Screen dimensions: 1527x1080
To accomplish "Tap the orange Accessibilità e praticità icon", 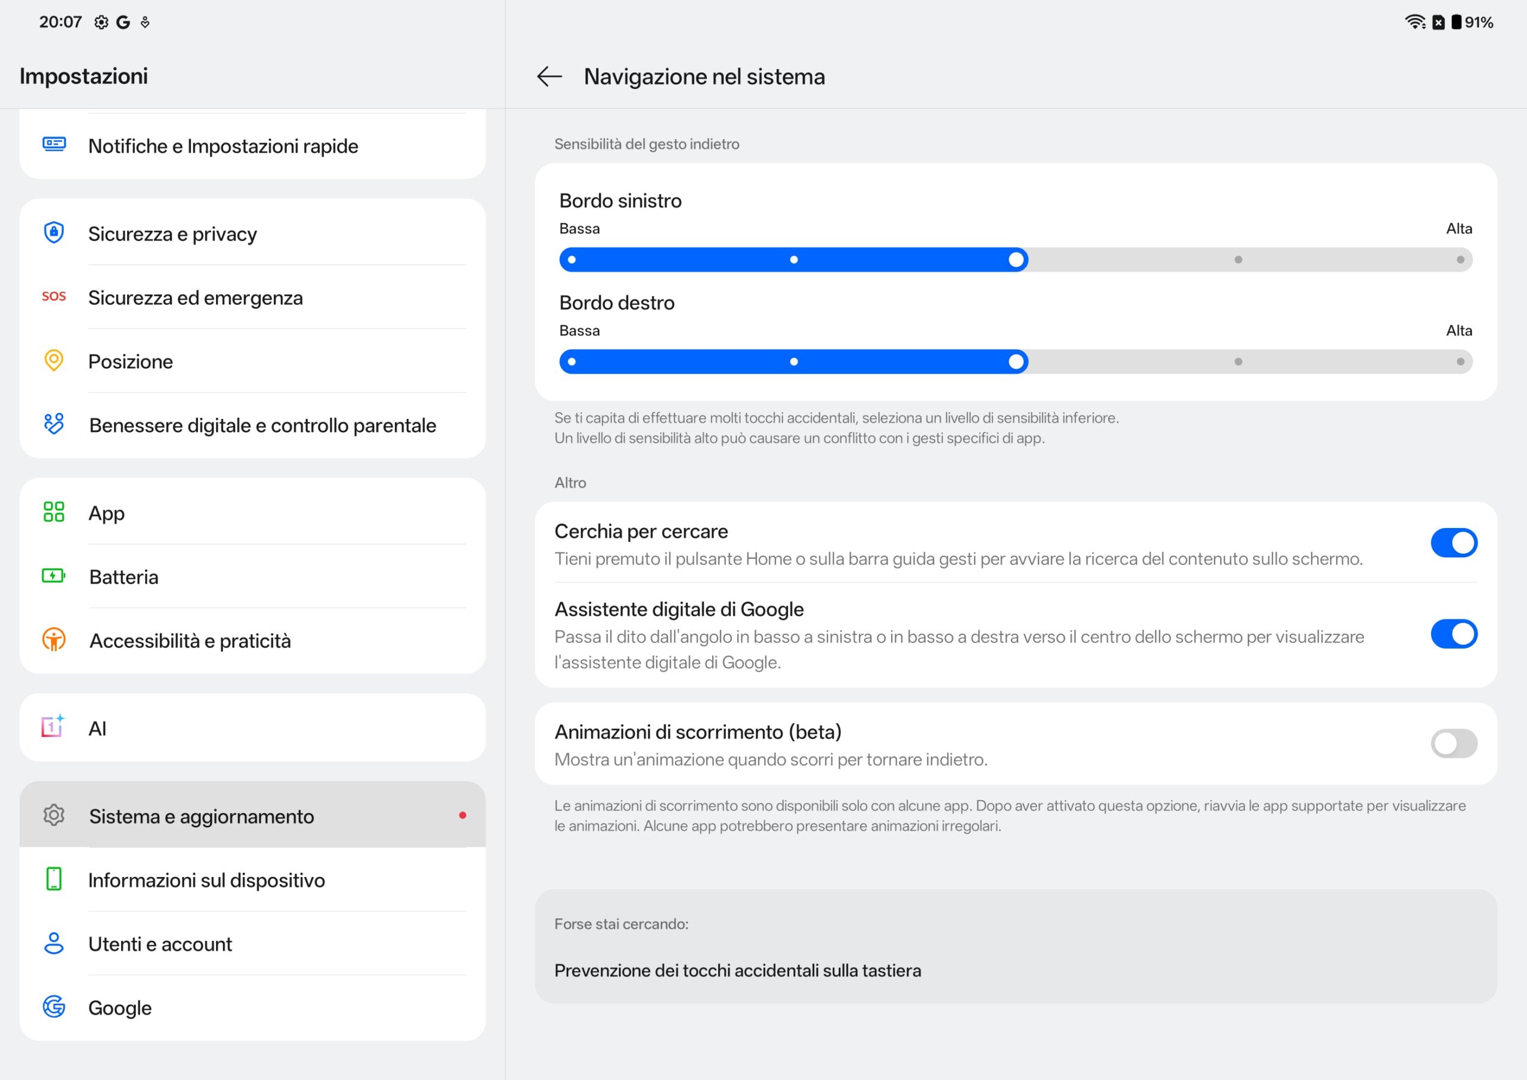I will [54, 640].
